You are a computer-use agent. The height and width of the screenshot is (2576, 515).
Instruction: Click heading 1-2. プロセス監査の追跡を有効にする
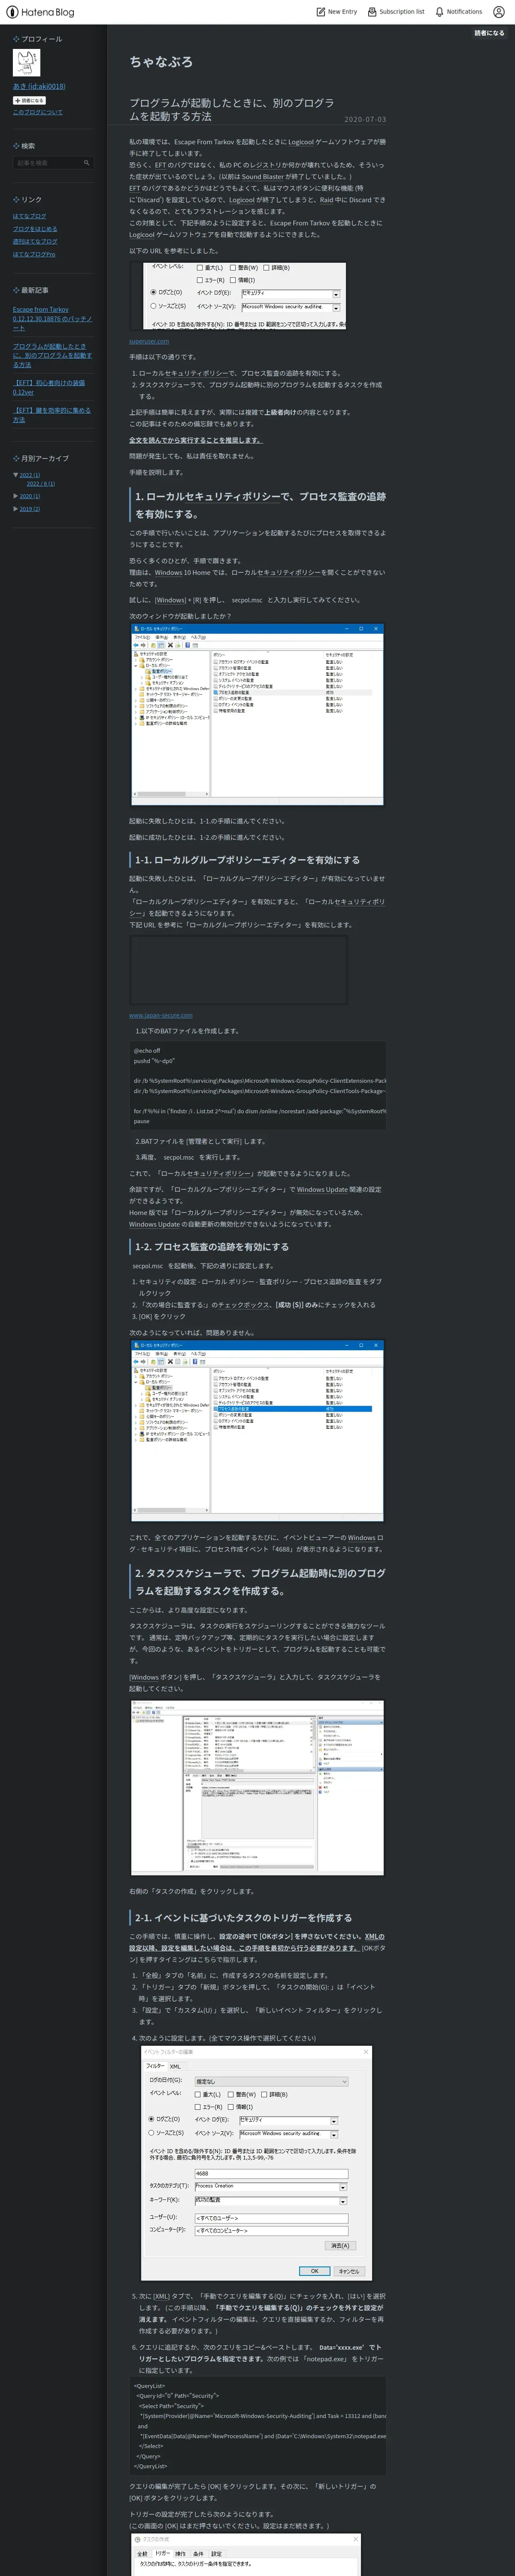tap(212, 1247)
